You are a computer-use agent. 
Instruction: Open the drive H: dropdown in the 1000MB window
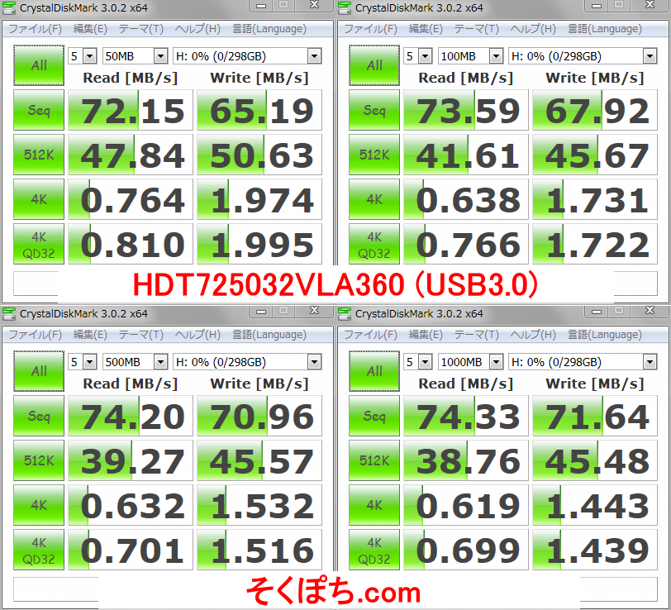[583, 362]
